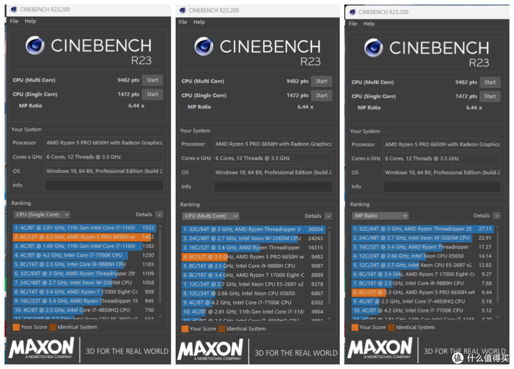
Task: Select Xeon E5-2697 row with ratio 12.83
Action: pyautogui.click(x=423, y=265)
